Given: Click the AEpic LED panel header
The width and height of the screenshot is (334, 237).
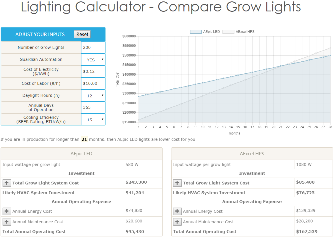Looking at the screenshot, I should click(x=82, y=154).
